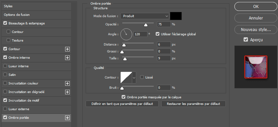Uncheck Ombre portée masquée par le calque
This screenshot has height=127, width=278.
[x=123, y=97]
